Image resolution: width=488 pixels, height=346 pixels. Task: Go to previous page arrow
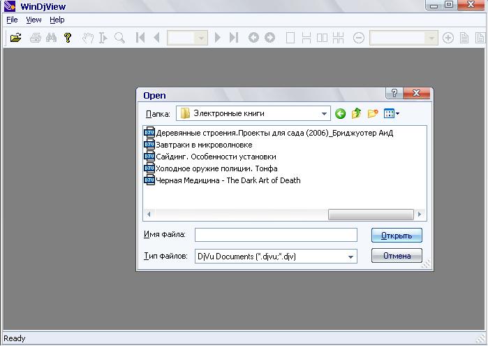(156, 38)
